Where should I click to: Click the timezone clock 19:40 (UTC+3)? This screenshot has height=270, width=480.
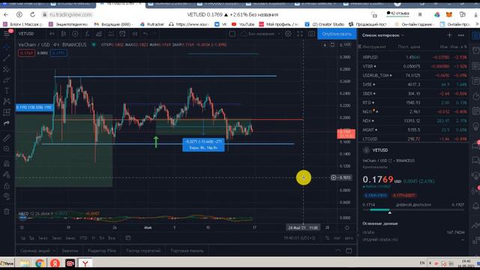point(299,238)
